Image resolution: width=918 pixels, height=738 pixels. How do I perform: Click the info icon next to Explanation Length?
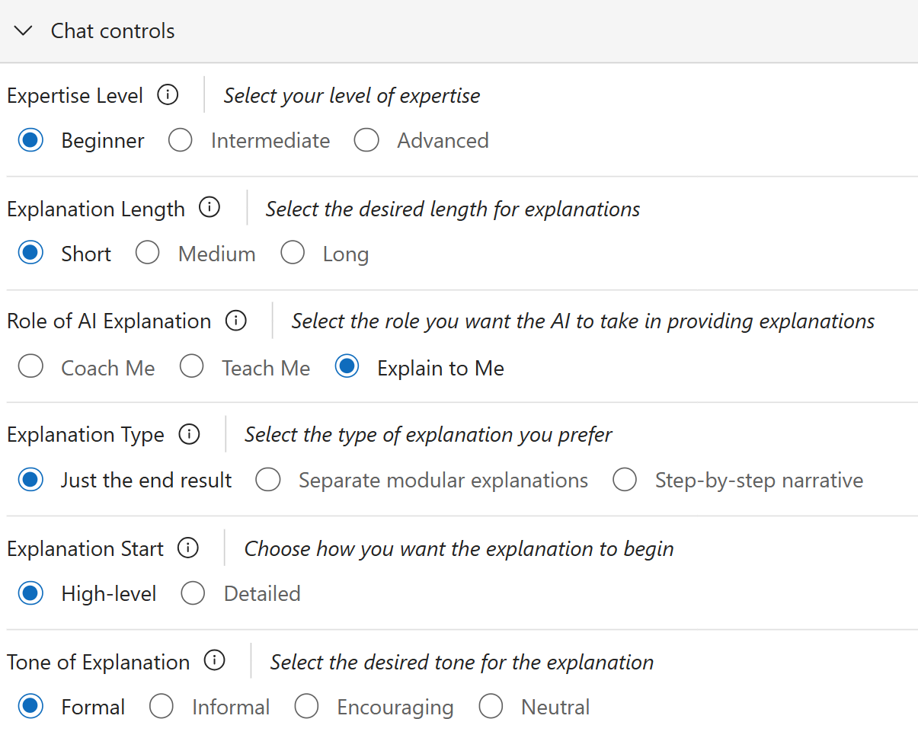click(x=210, y=207)
